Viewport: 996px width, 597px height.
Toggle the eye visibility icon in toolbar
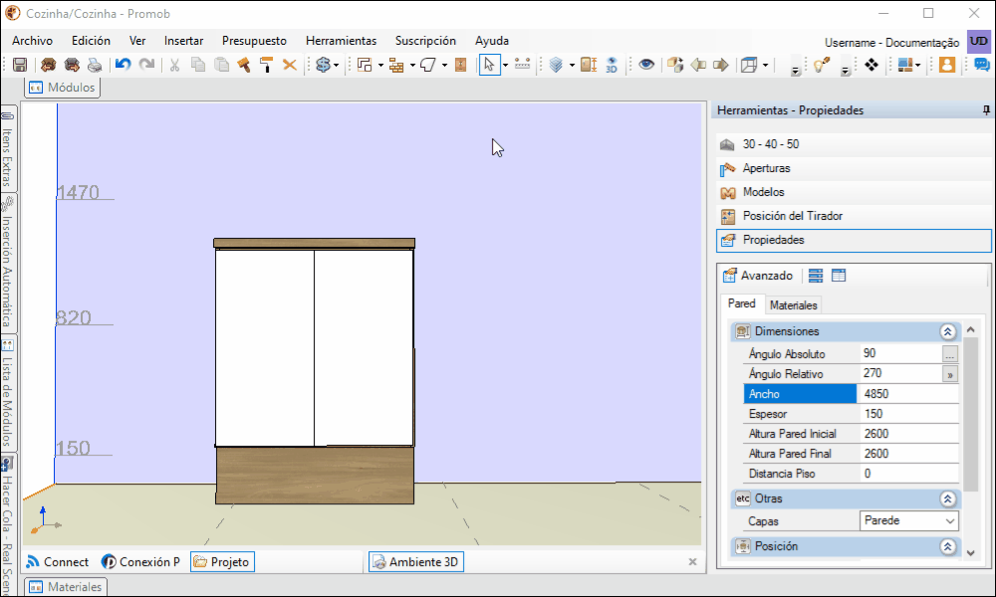click(646, 65)
